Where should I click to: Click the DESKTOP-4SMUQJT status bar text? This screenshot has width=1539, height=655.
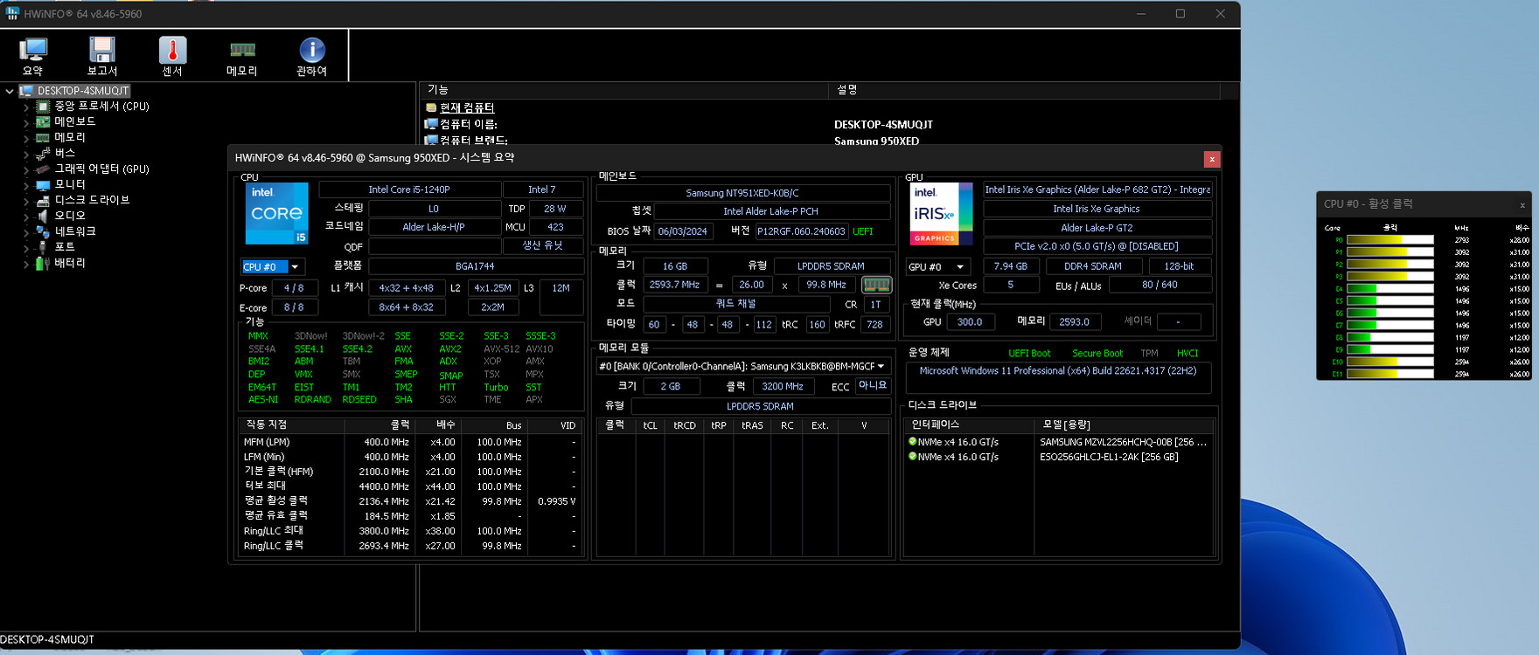coord(47,640)
